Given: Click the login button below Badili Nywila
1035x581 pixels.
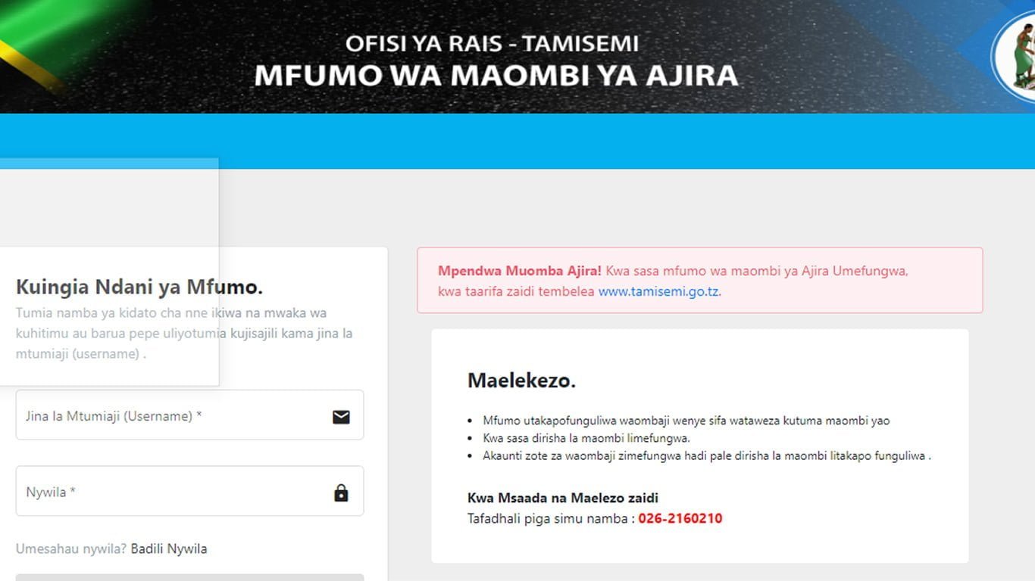Looking at the screenshot, I should click(x=189, y=577).
